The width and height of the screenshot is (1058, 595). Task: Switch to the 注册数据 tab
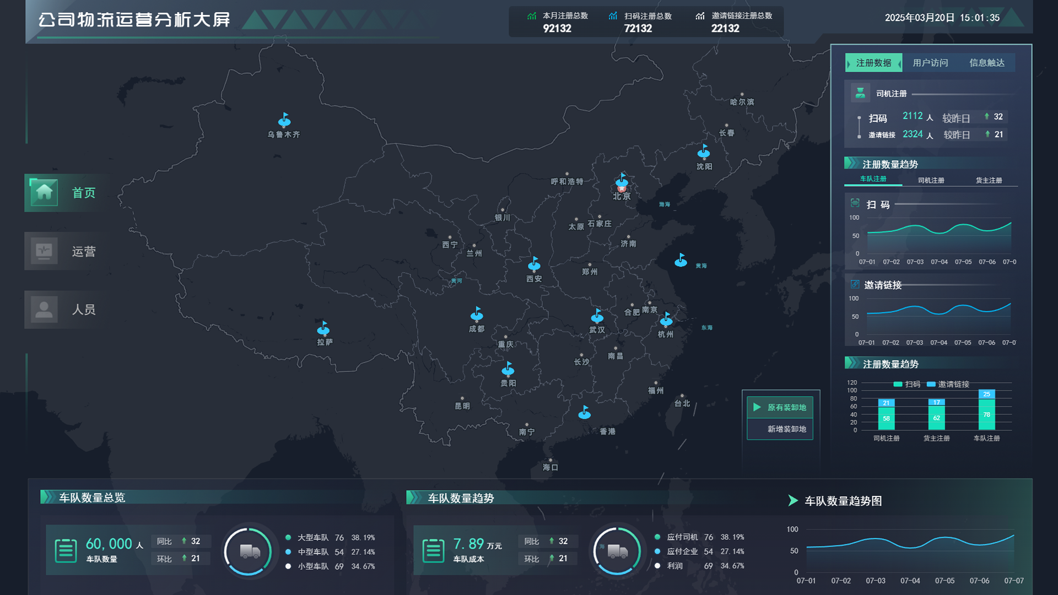[x=874, y=63]
